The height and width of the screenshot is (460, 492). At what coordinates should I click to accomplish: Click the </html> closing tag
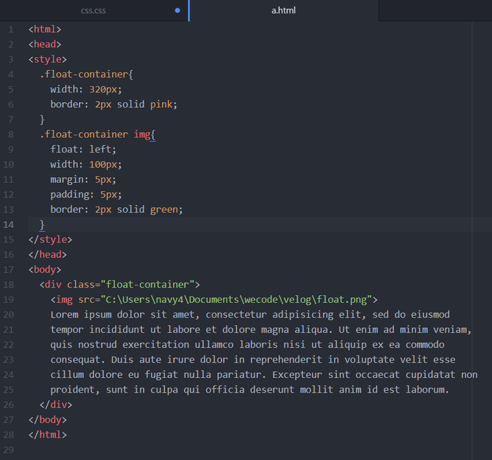[x=47, y=435]
